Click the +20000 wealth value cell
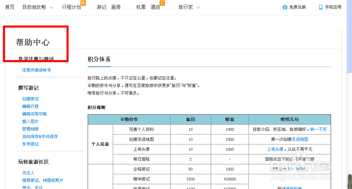The height and width of the screenshot is (189, 352). (230, 179)
